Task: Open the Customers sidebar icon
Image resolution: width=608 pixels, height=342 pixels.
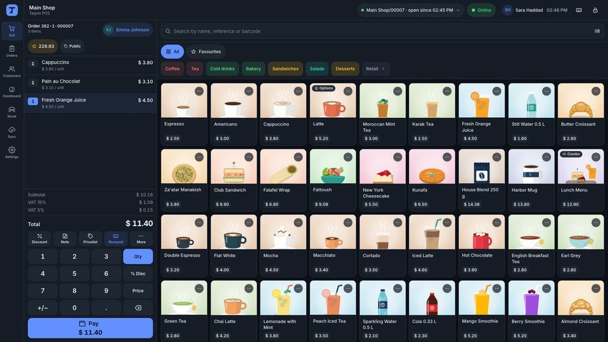Action: [11, 72]
